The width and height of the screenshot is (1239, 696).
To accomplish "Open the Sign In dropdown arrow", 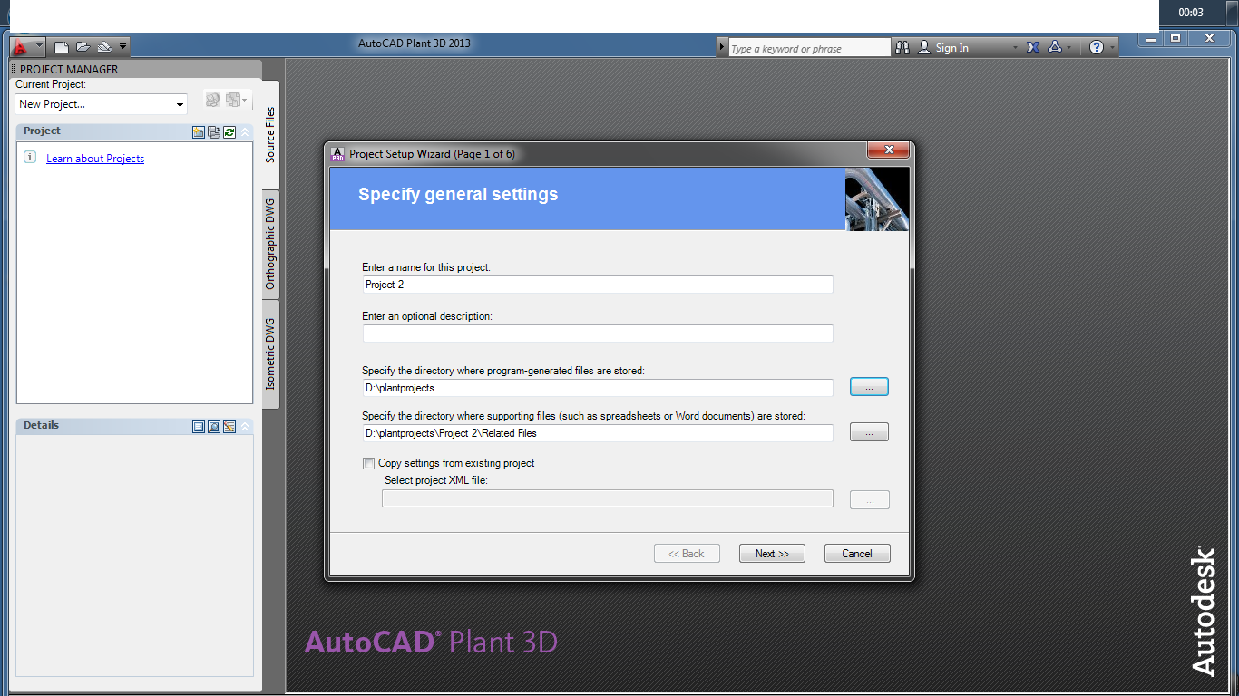I will [1016, 48].
